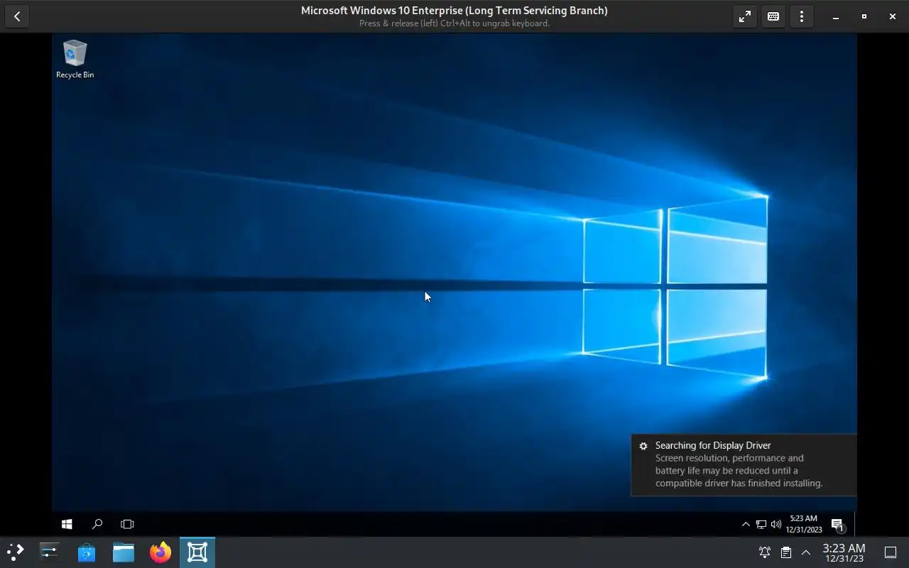The image size is (909, 568).
Task: Open the Dolphin file manager from the panel
Action: pyautogui.click(x=124, y=552)
